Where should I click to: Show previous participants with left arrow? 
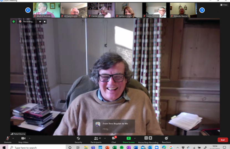(28, 10)
